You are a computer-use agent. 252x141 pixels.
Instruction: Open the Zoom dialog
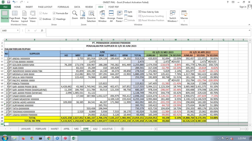(75, 15)
